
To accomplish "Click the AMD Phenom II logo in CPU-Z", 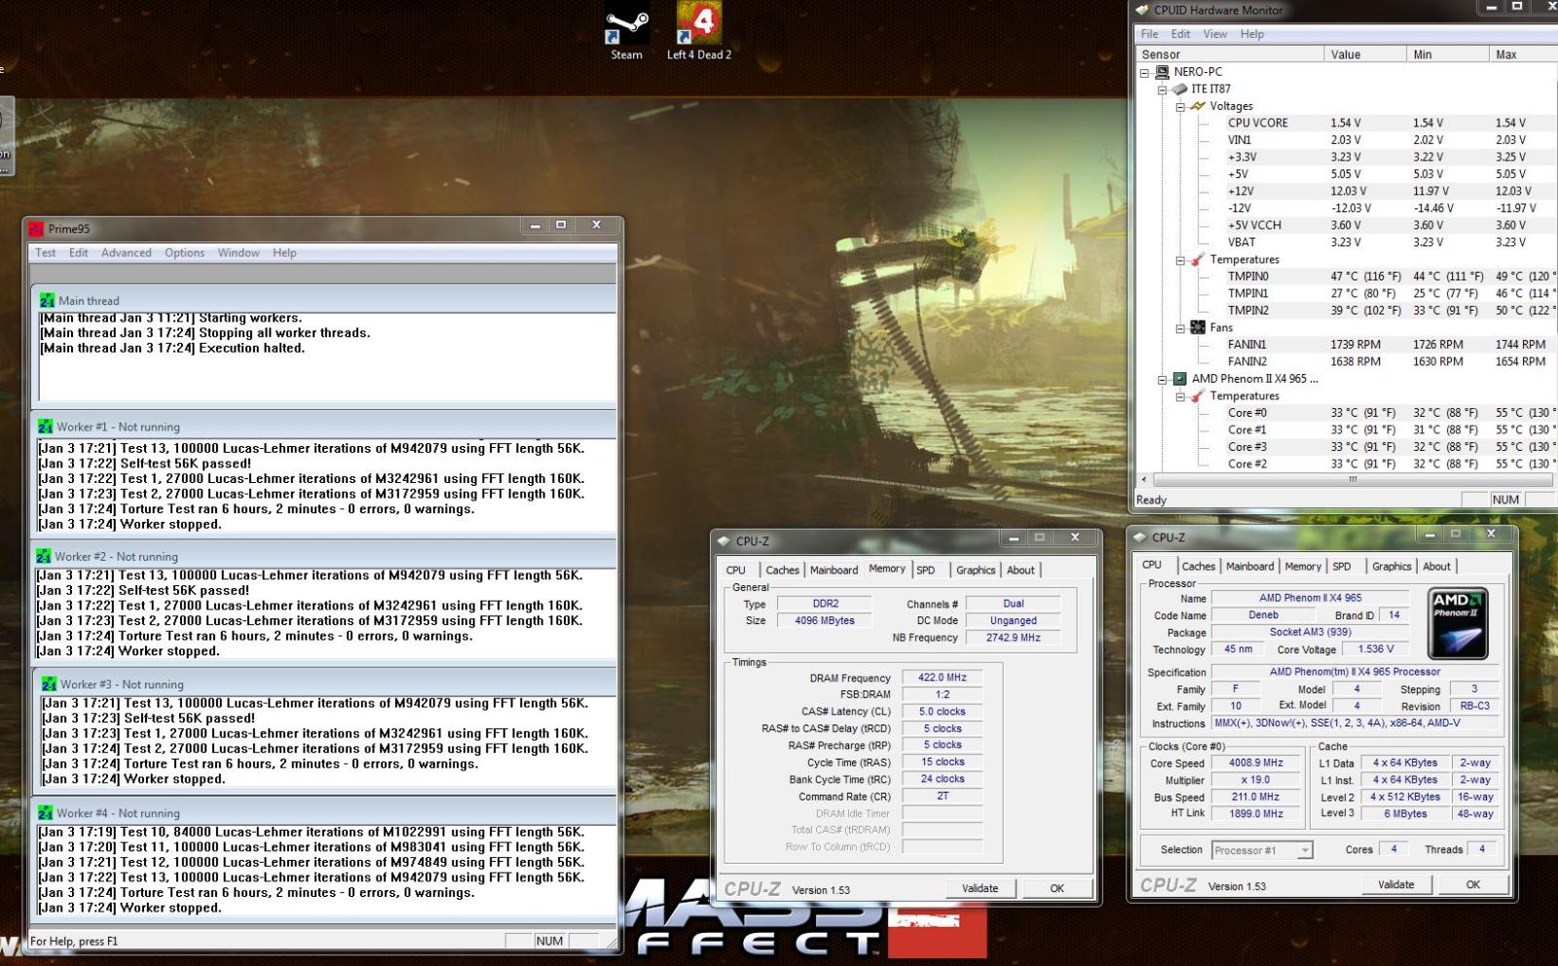I will pos(1458,623).
